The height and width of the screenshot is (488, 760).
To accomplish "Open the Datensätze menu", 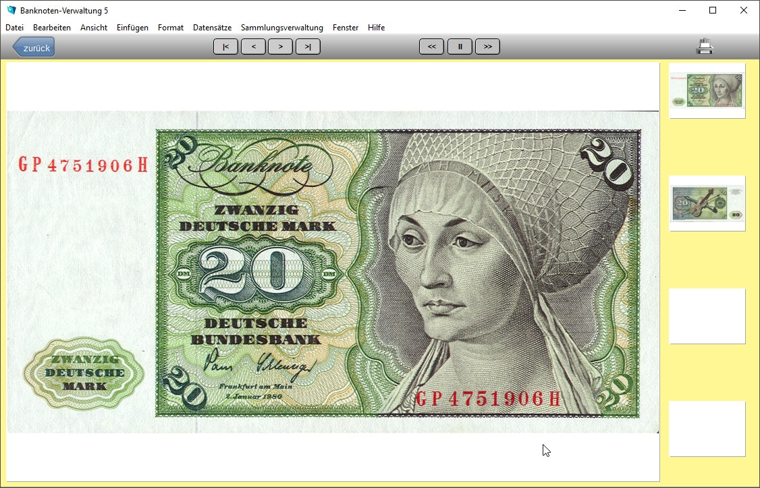I will 212,28.
